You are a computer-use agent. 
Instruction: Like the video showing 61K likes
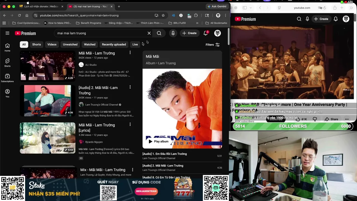point(301,119)
